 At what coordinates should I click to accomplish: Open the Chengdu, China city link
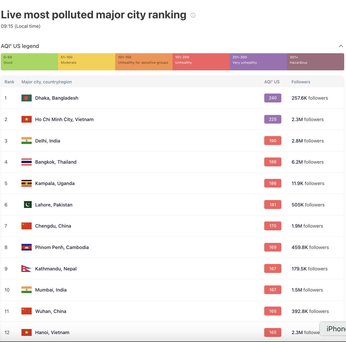click(53, 226)
